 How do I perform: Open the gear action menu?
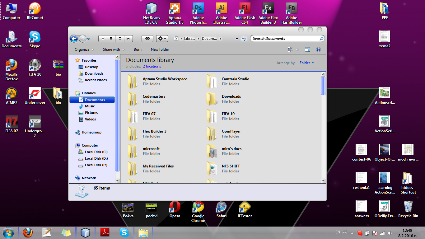point(162,39)
